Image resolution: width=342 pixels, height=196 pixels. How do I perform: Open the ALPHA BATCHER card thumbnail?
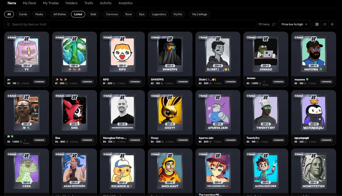tap(266, 171)
